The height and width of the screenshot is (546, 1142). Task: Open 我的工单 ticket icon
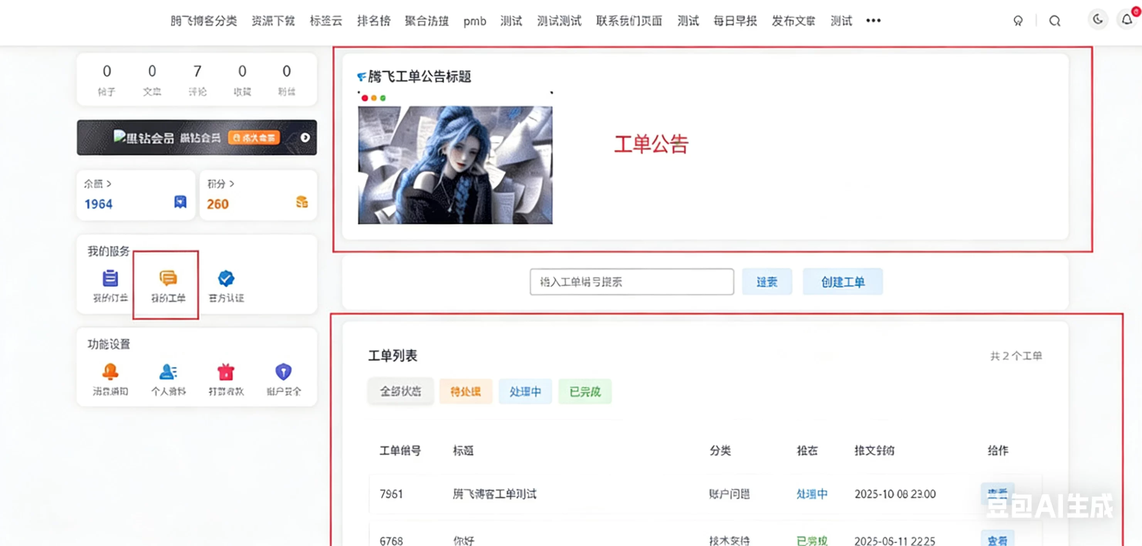click(x=166, y=279)
